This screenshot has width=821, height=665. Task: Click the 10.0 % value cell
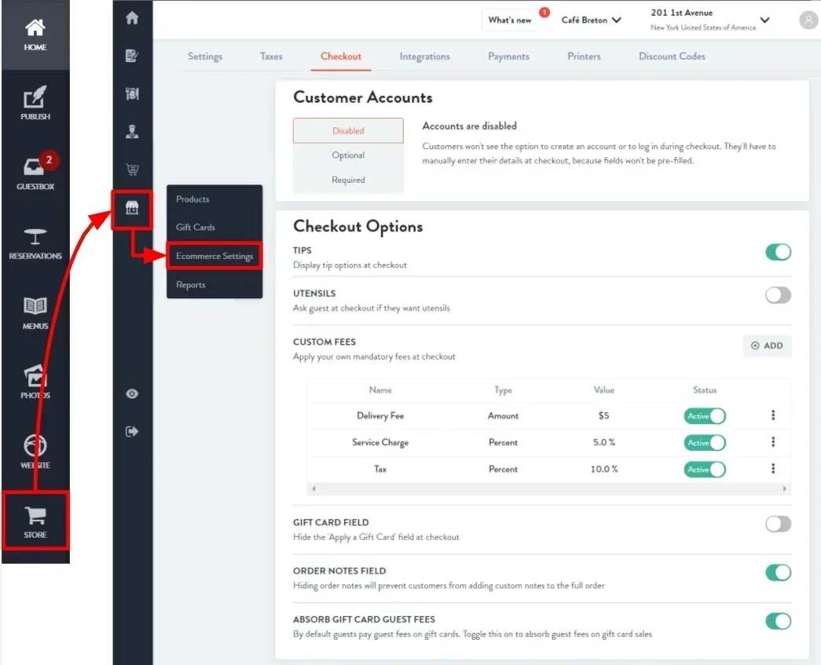[603, 470]
